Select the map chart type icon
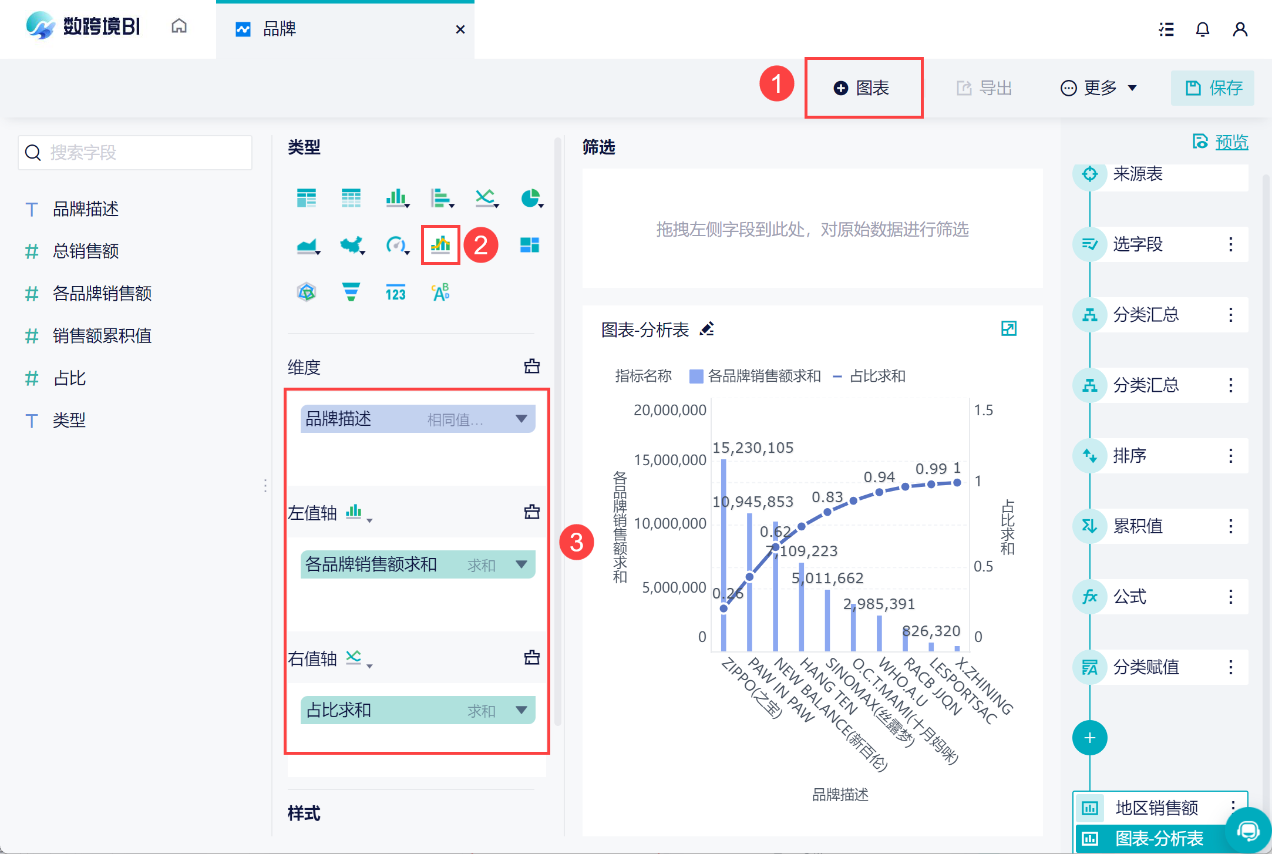 352,245
